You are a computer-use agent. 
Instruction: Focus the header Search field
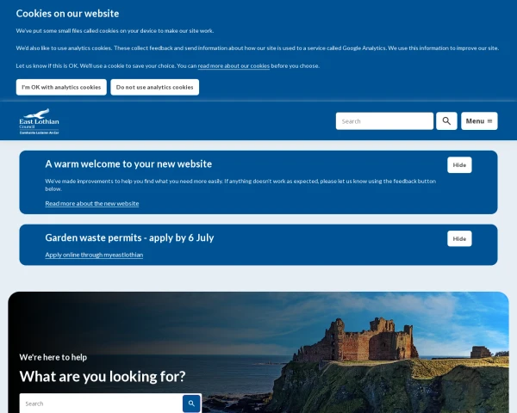[384, 120]
